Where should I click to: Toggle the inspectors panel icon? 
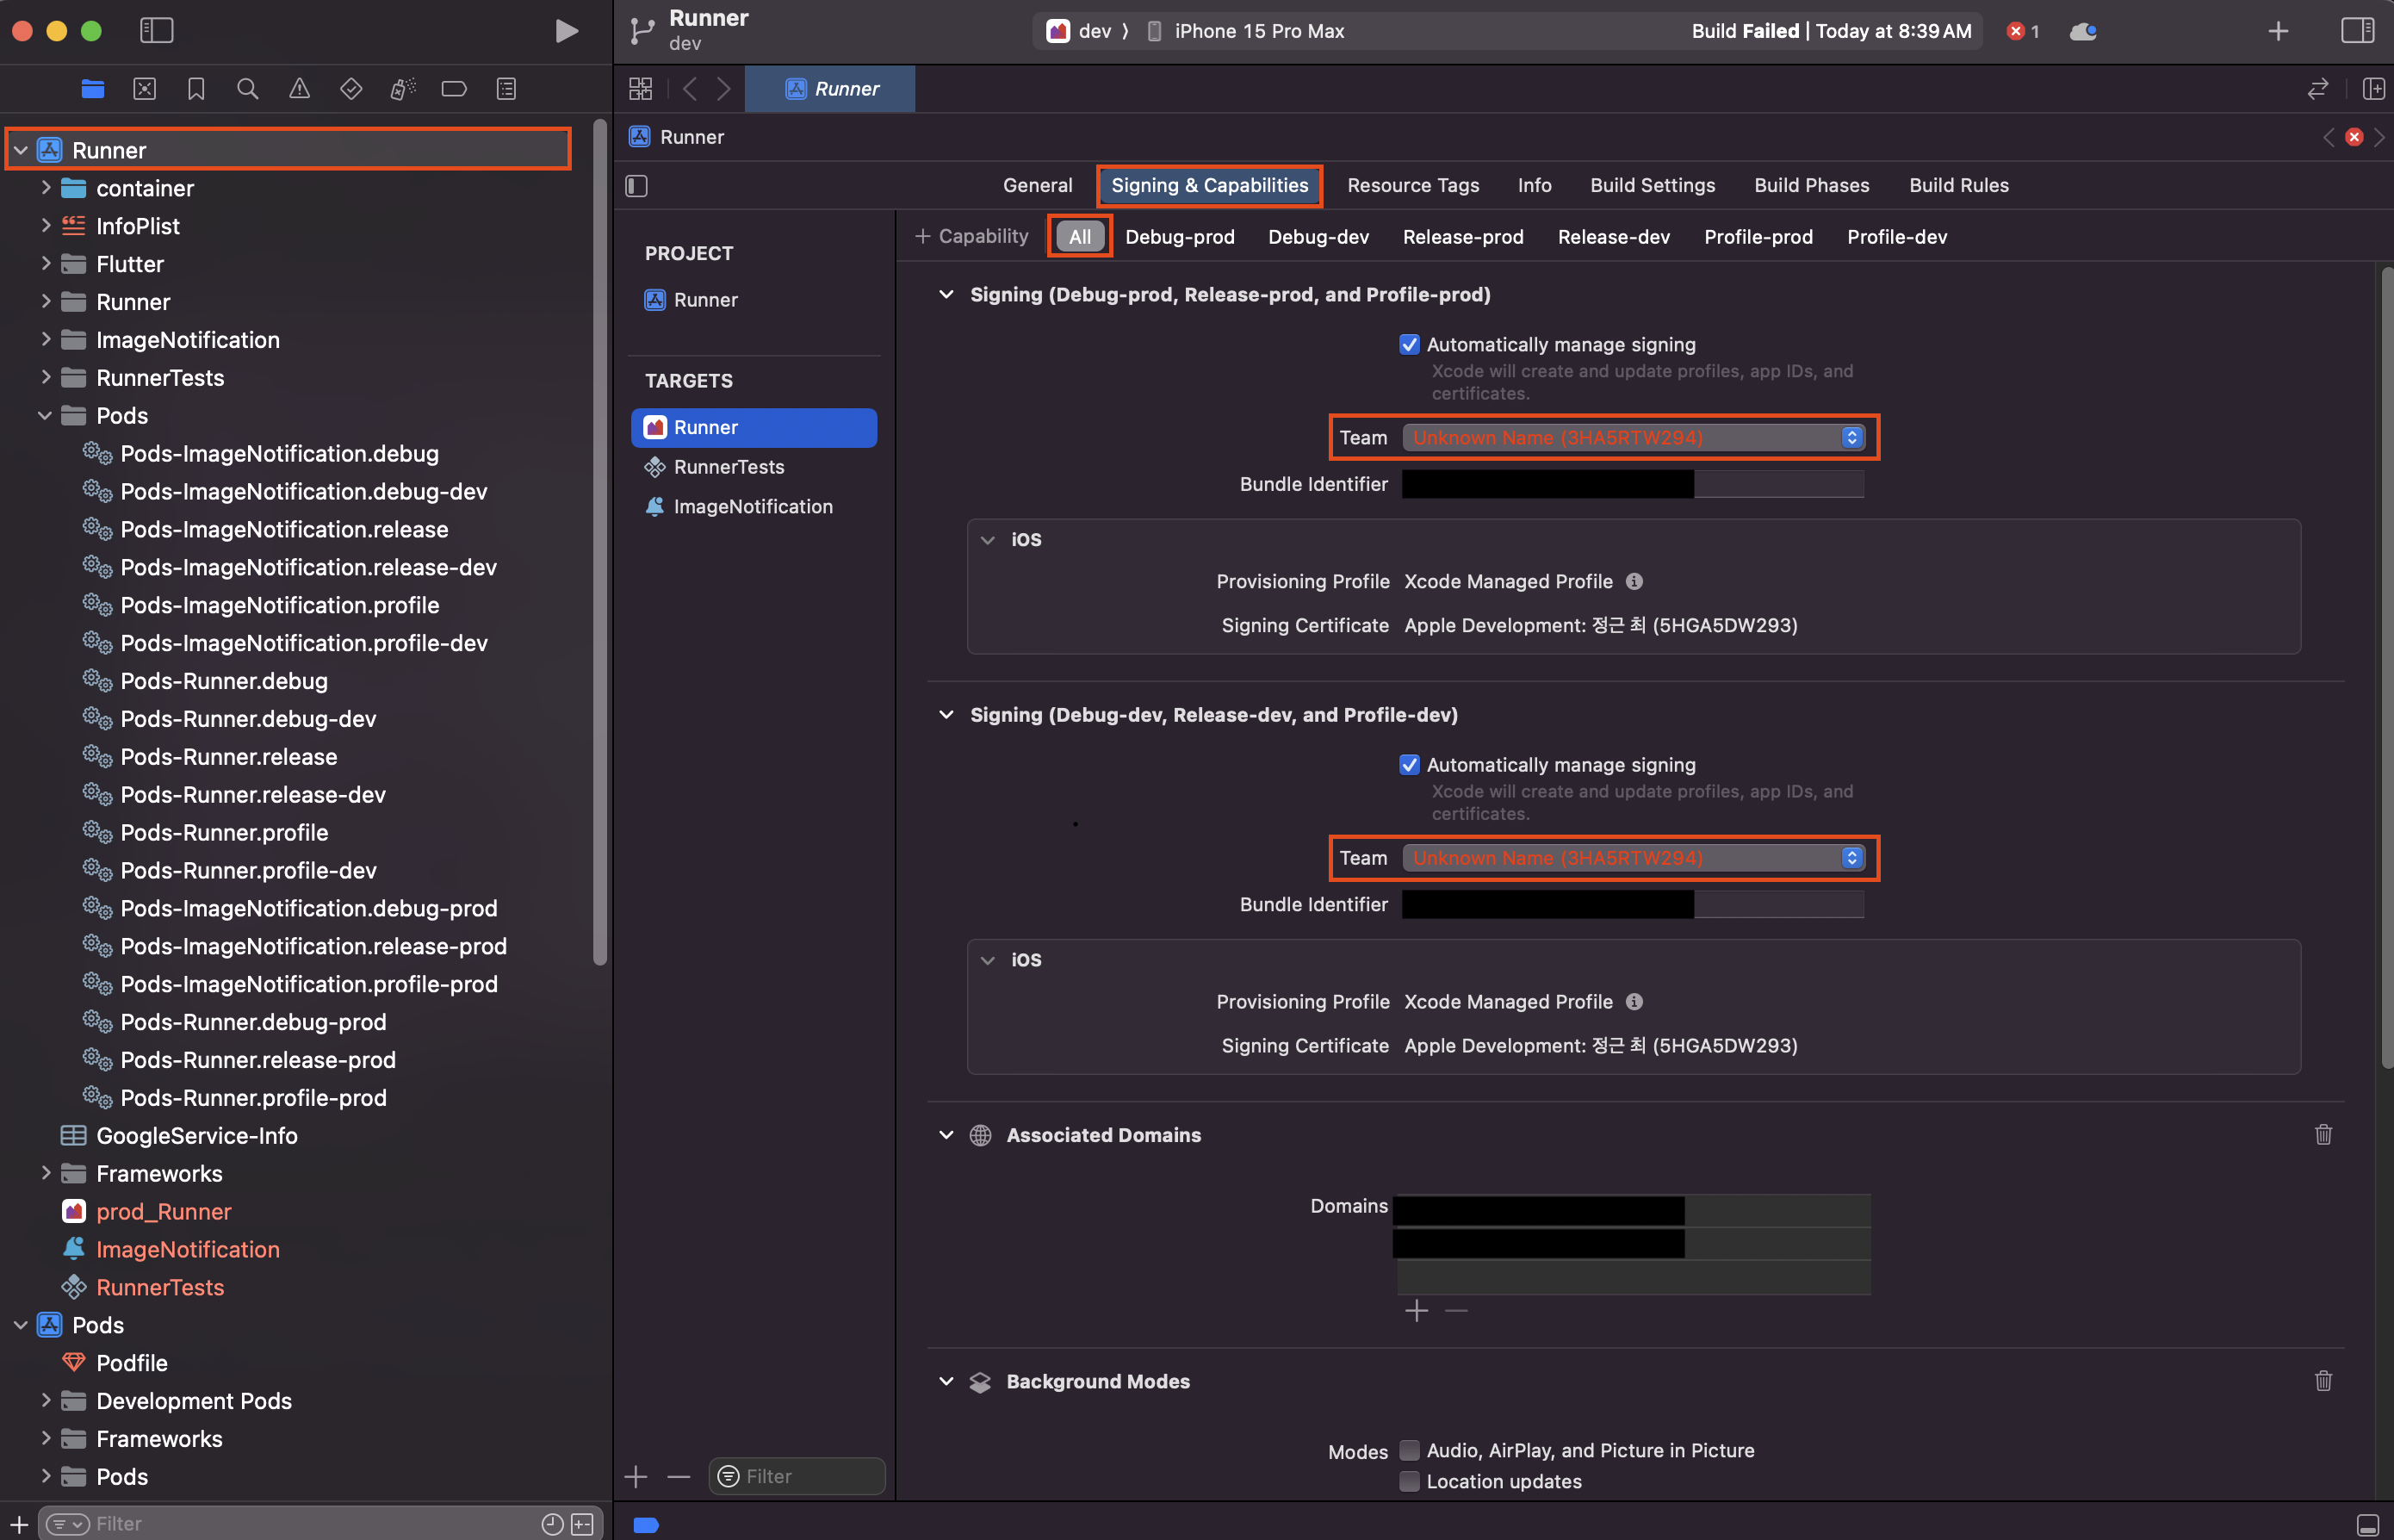pos(2357,31)
